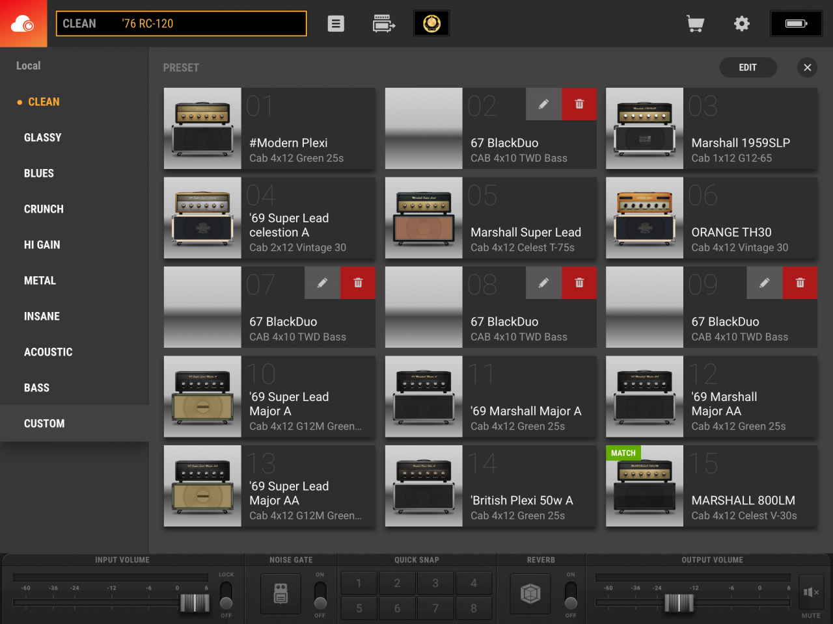
Task: Load preset 06 ORANGE TH30
Action: pos(711,218)
